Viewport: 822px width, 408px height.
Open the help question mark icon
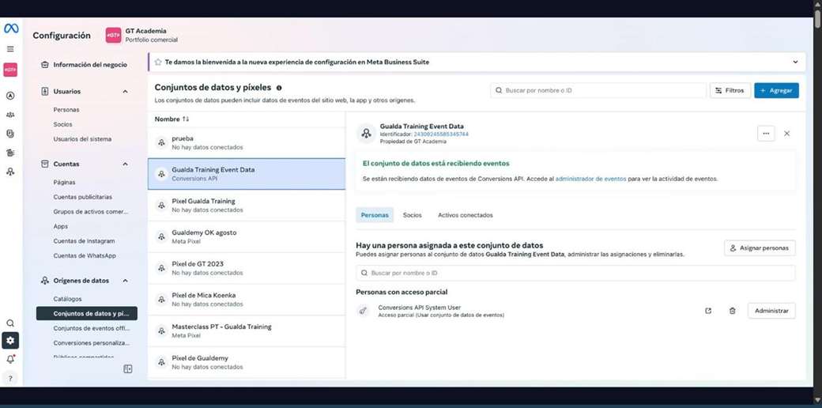10,378
